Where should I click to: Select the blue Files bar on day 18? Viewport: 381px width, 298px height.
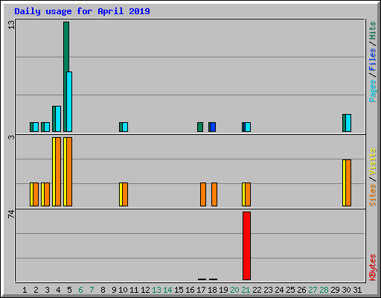[213, 127]
